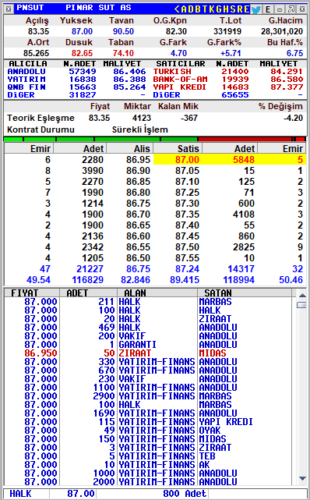Click ANADOLU in the buyers list
This screenshot has height=500, width=310.
26,72
